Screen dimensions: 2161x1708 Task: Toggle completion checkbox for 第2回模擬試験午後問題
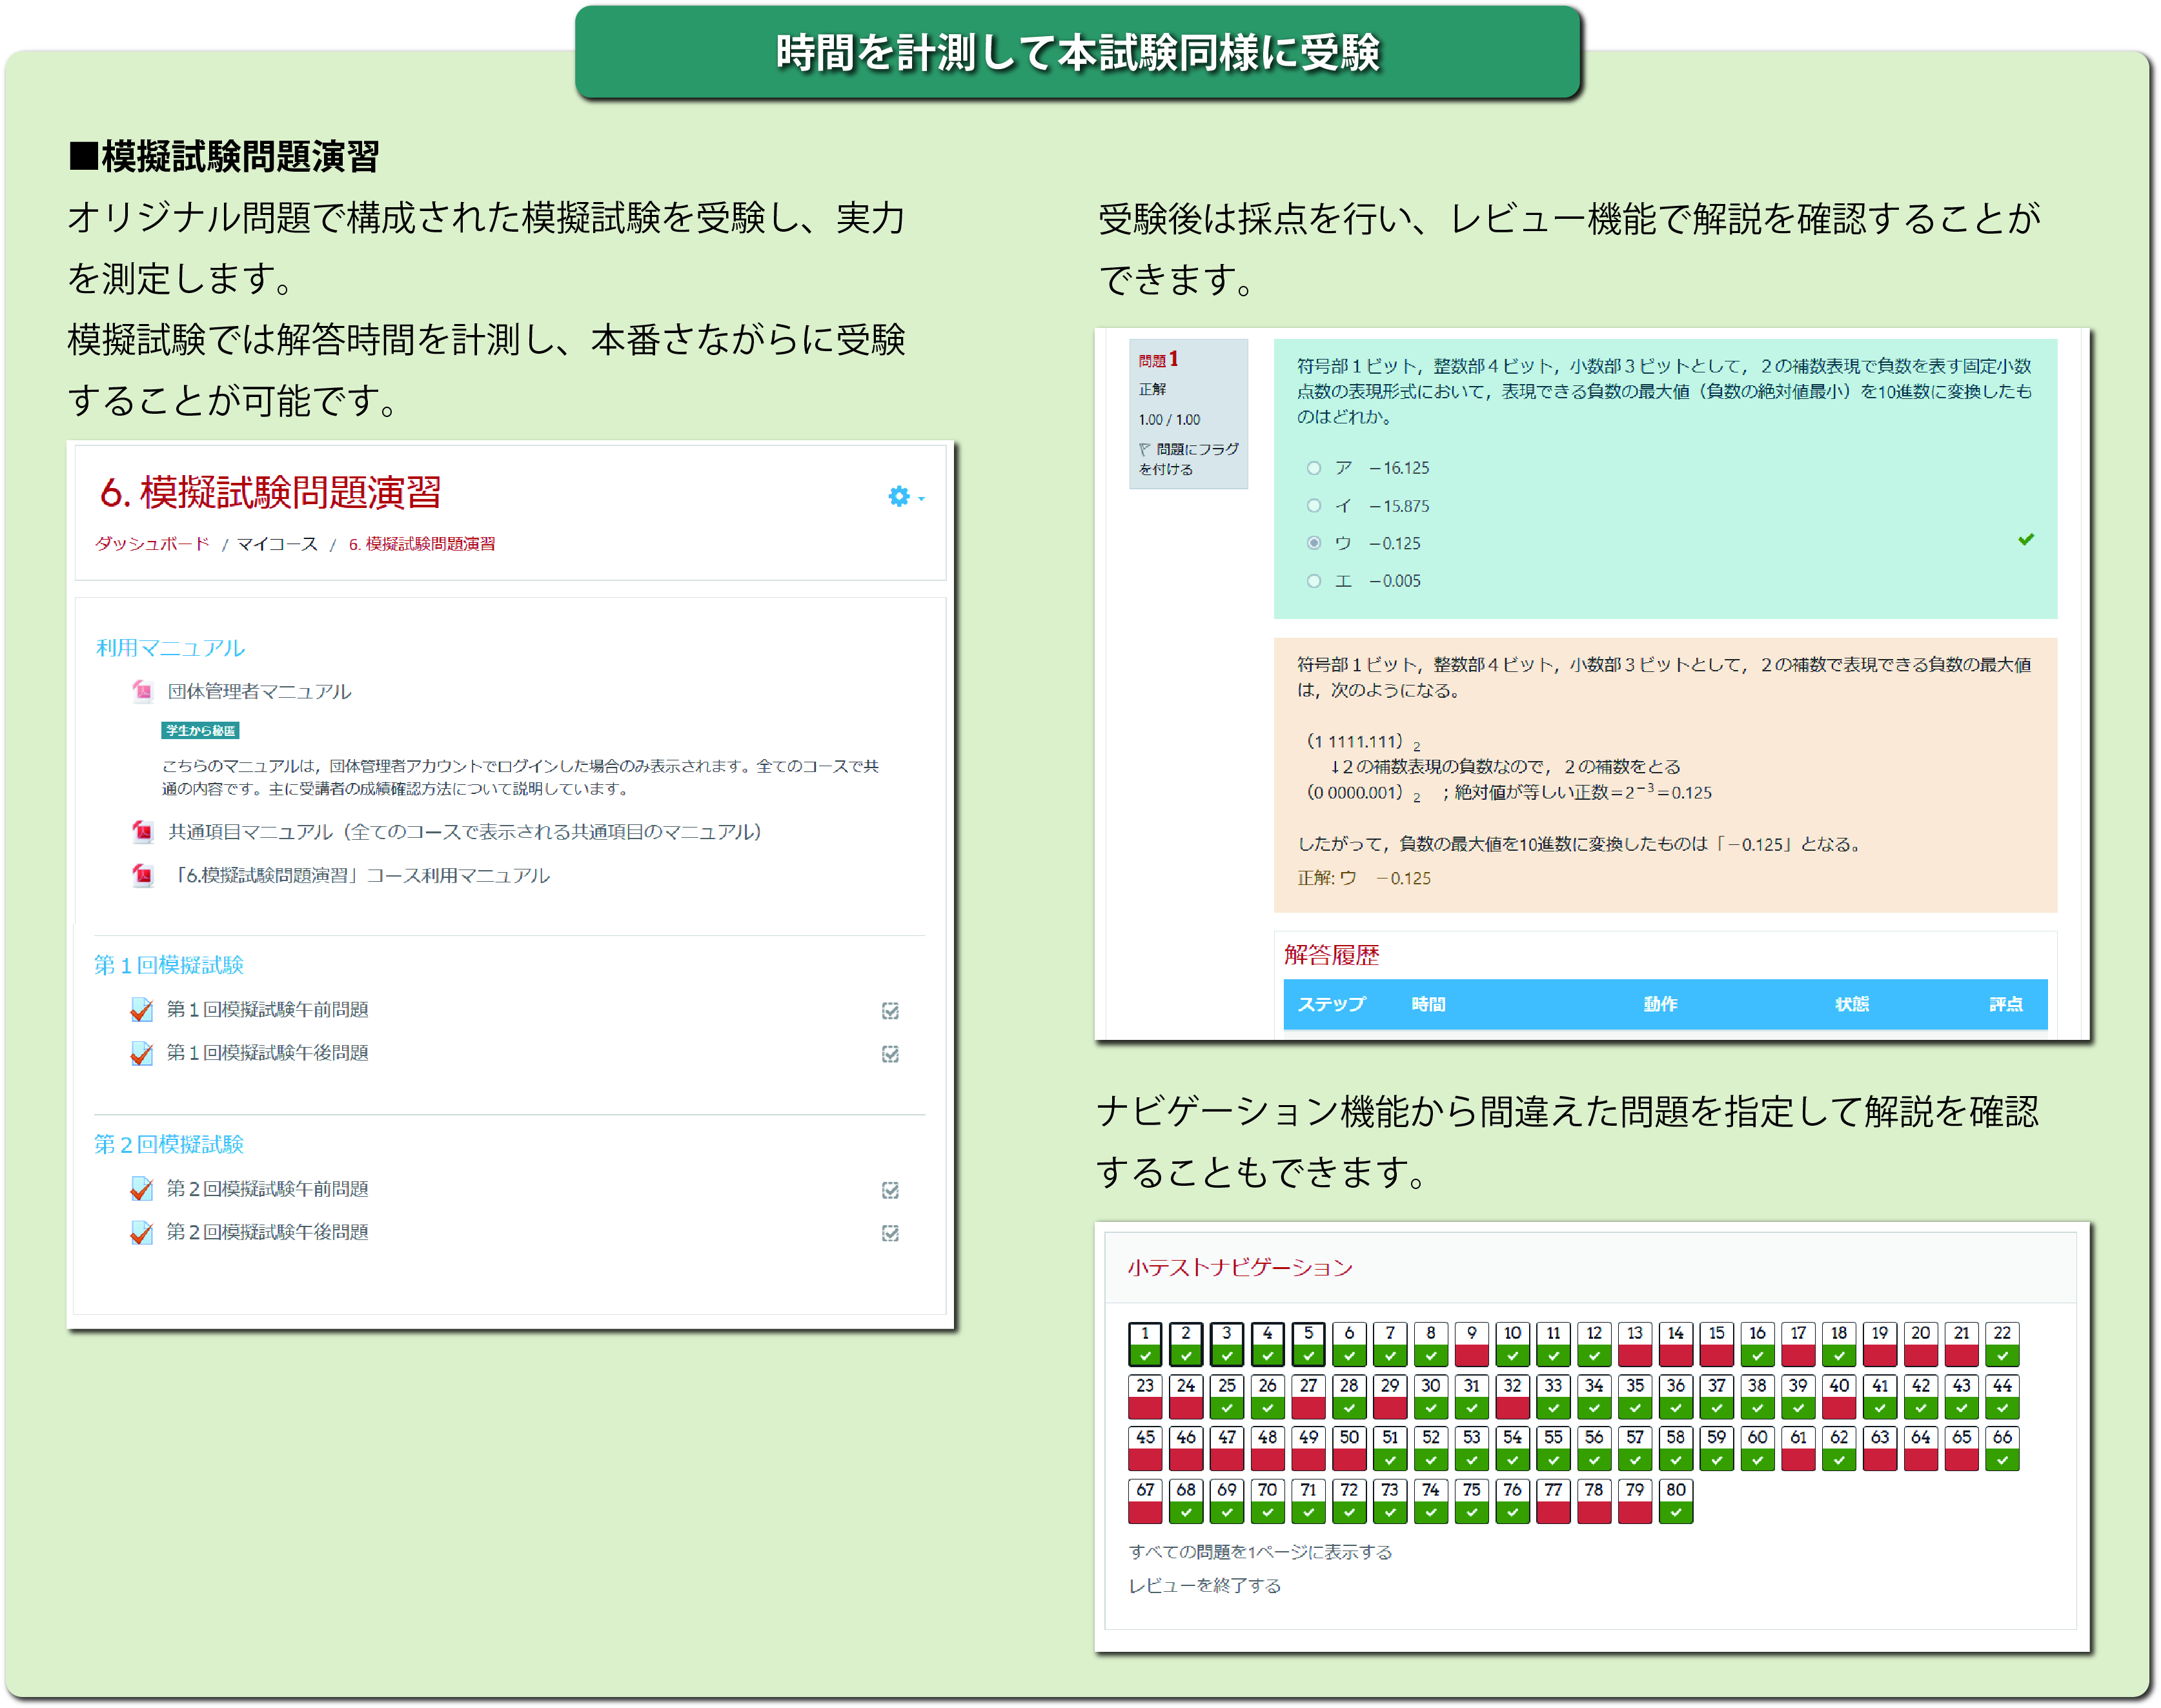click(x=890, y=1233)
